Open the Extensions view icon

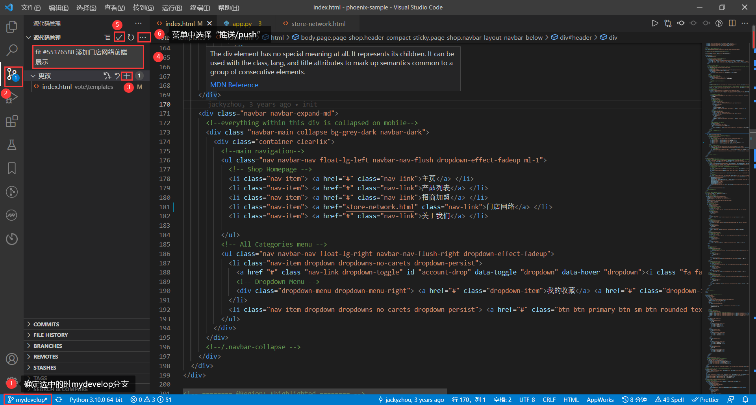click(12, 121)
